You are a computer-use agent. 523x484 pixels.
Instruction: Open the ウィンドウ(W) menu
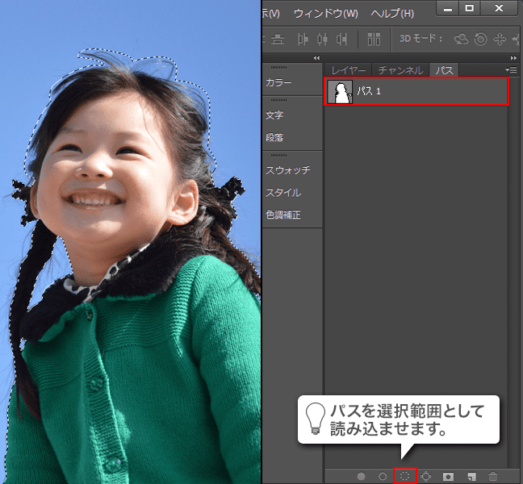point(326,14)
